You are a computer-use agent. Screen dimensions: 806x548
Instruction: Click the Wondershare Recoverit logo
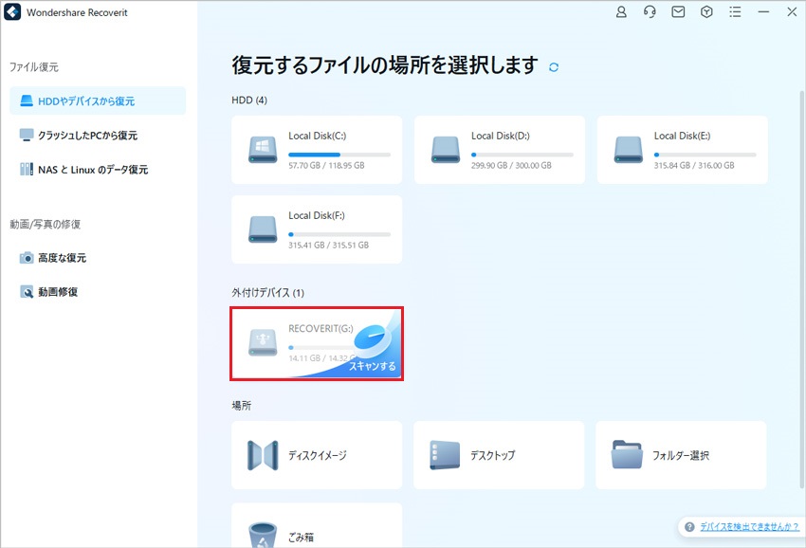(x=12, y=12)
